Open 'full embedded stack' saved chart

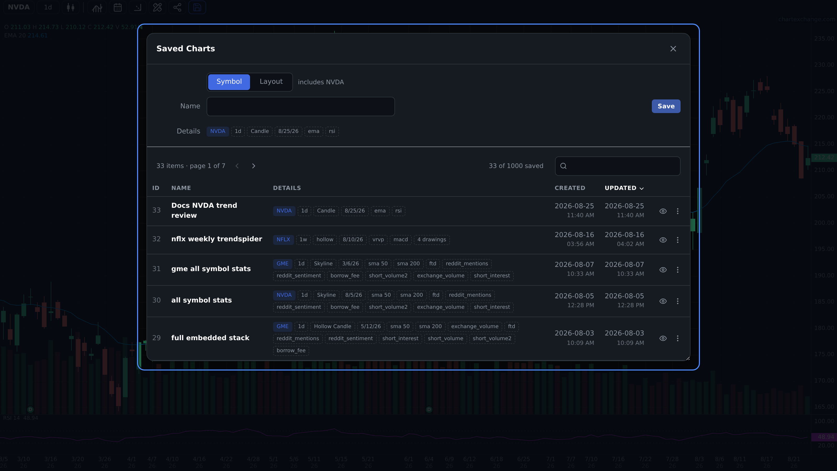210,338
